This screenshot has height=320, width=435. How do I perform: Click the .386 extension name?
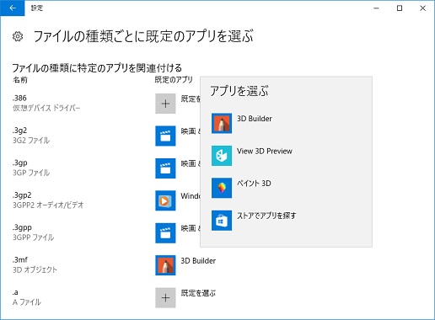[19, 98]
